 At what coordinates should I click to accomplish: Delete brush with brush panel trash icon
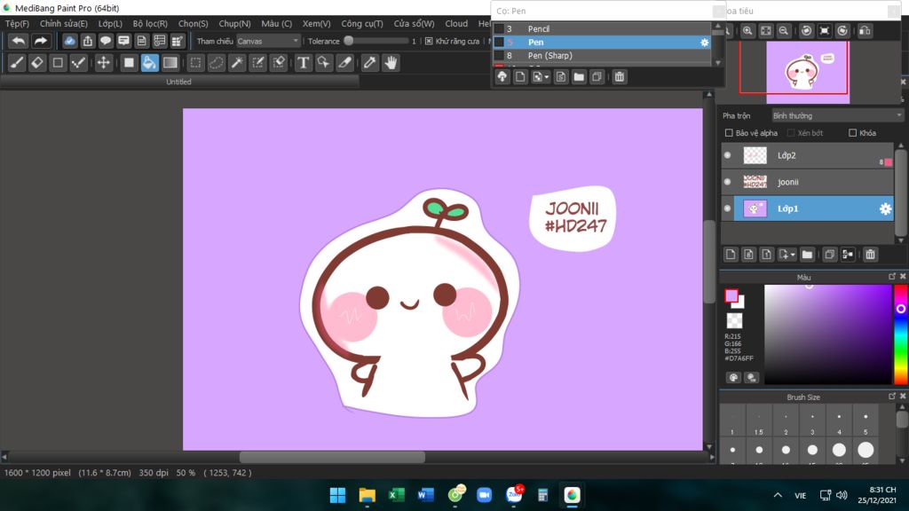[619, 76]
